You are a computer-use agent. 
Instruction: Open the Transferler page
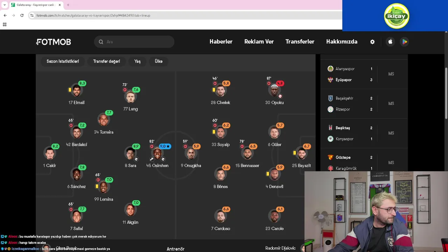coord(300,42)
